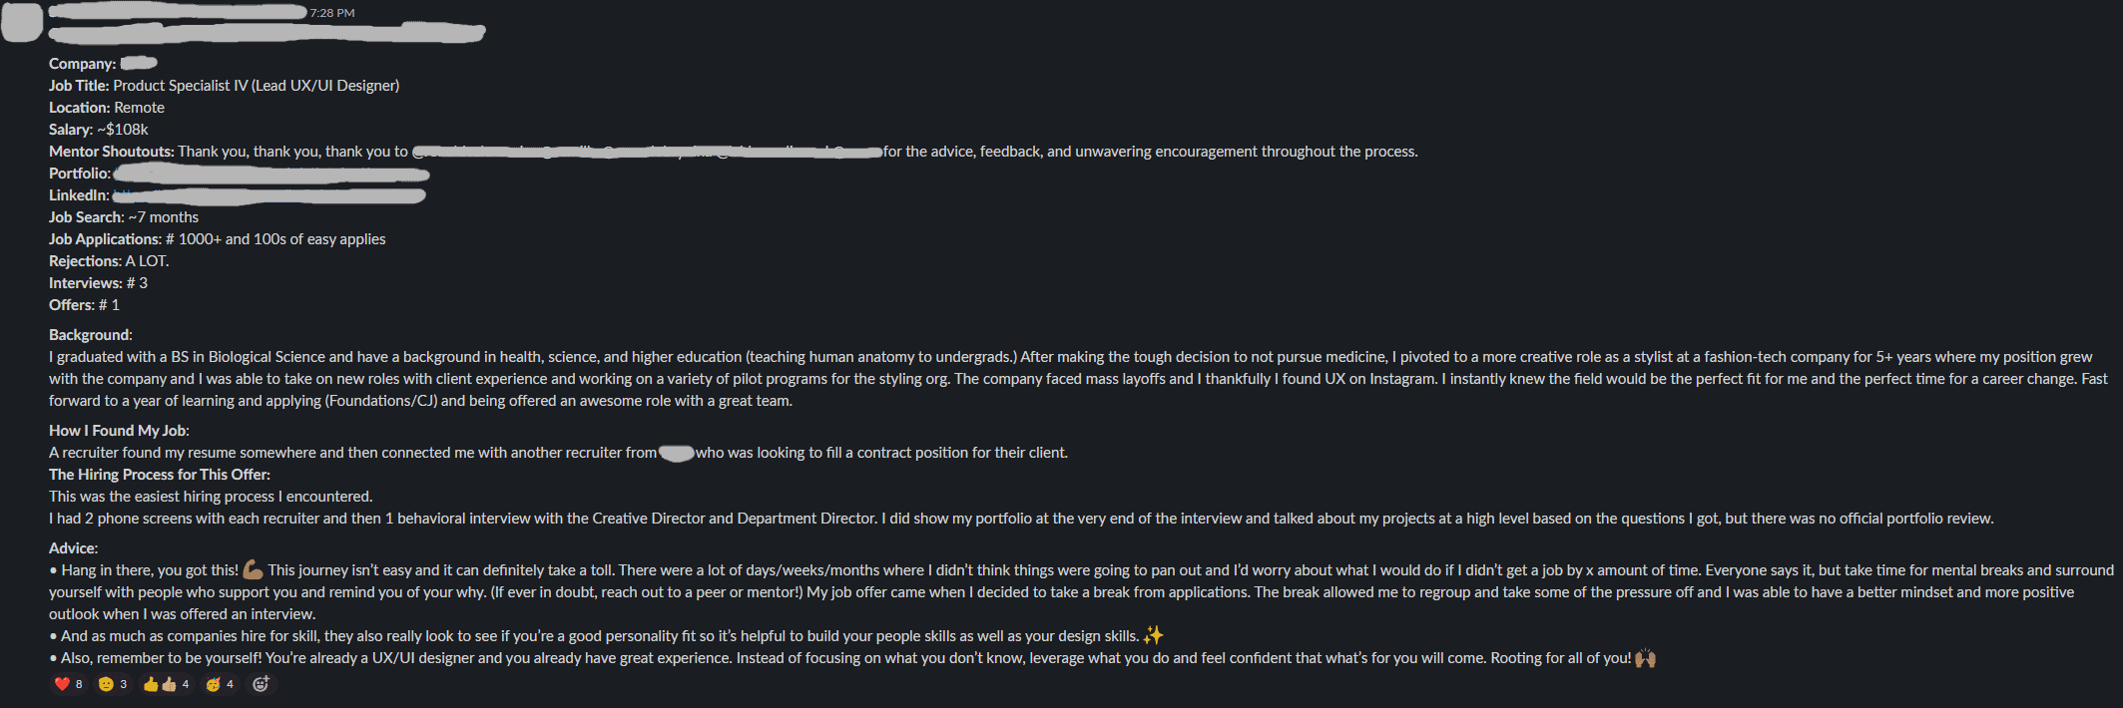The height and width of the screenshot is (708, 2123).
Task: Click the ~$108k salary text
Action: tap(122, 130)
